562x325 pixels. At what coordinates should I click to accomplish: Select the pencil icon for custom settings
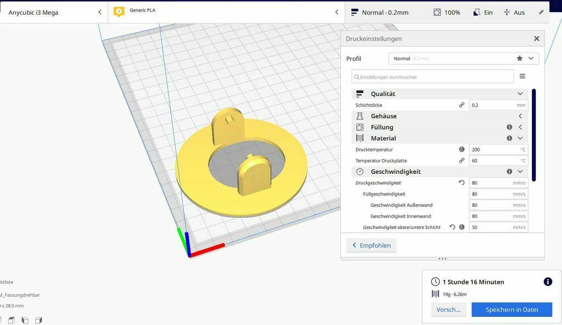541,12
